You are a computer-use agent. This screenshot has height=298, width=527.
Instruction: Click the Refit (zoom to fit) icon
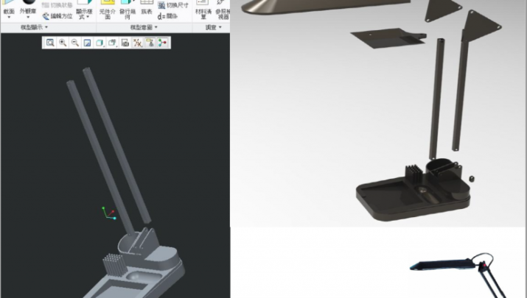(50, 43)
